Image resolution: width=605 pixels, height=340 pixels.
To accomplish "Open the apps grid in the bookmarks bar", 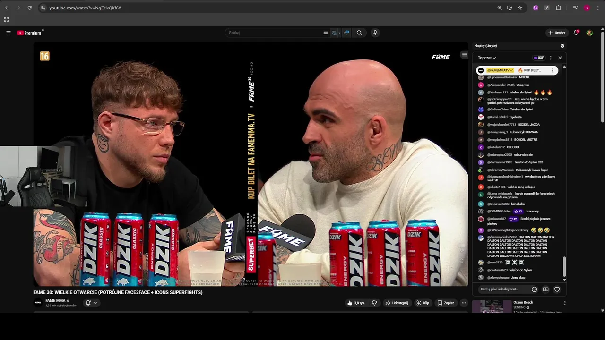I will [6, 19].
